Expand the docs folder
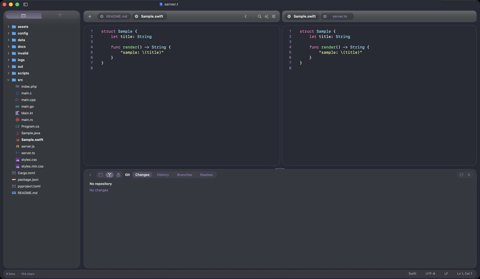This screenshot has height=279, width=480. [x=8, y=47]
